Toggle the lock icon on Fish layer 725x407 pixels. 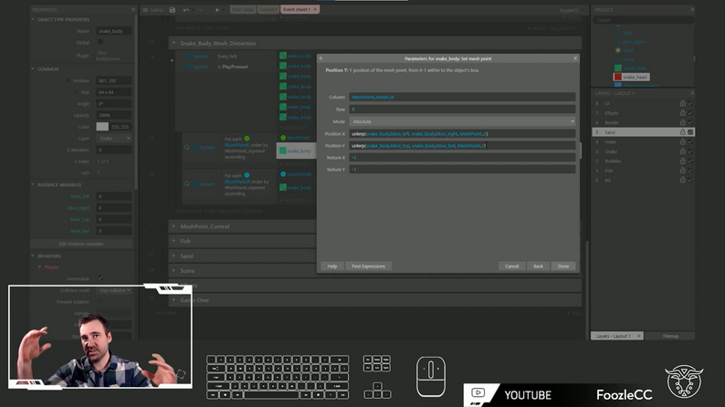point(682,171)
